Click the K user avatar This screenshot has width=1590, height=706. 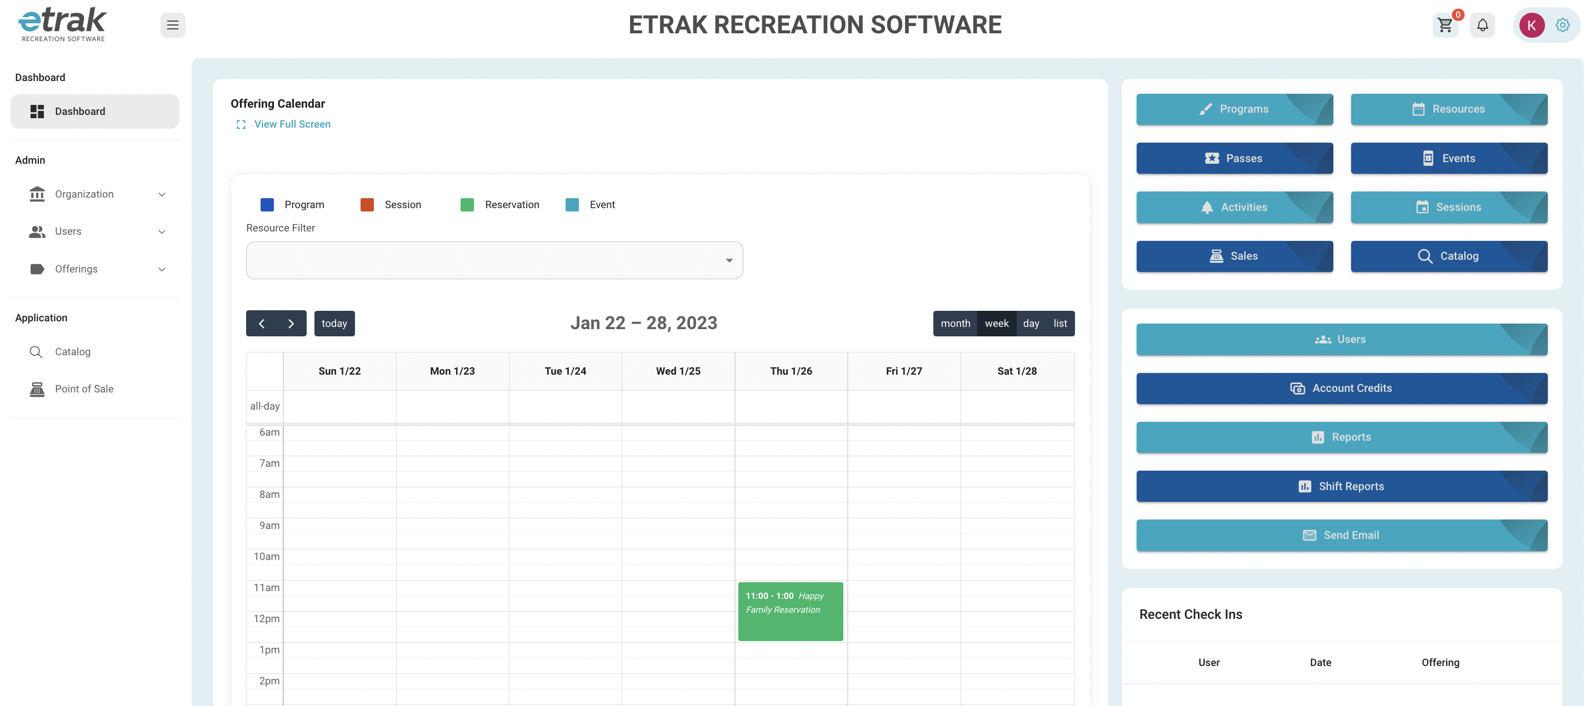pos(1531,26)
